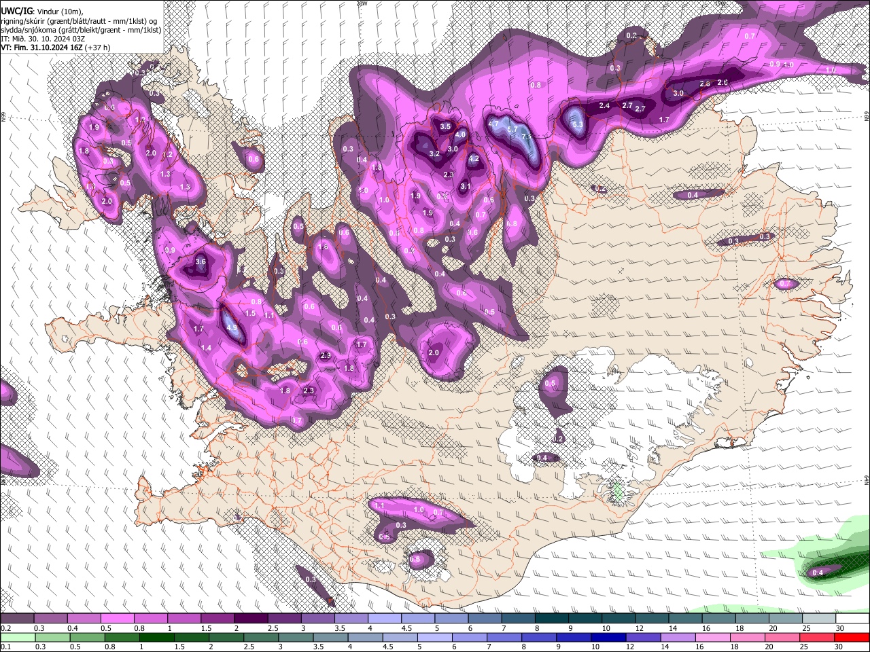Click the 5.3 precipitation value on the map
This screenshot has width=870, height=652.
pos(578,125)
